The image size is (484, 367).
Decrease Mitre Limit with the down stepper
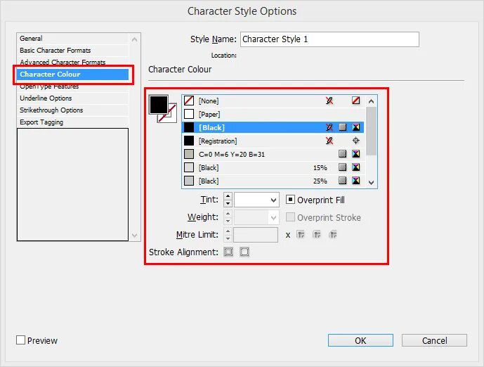tap(228, 238)
